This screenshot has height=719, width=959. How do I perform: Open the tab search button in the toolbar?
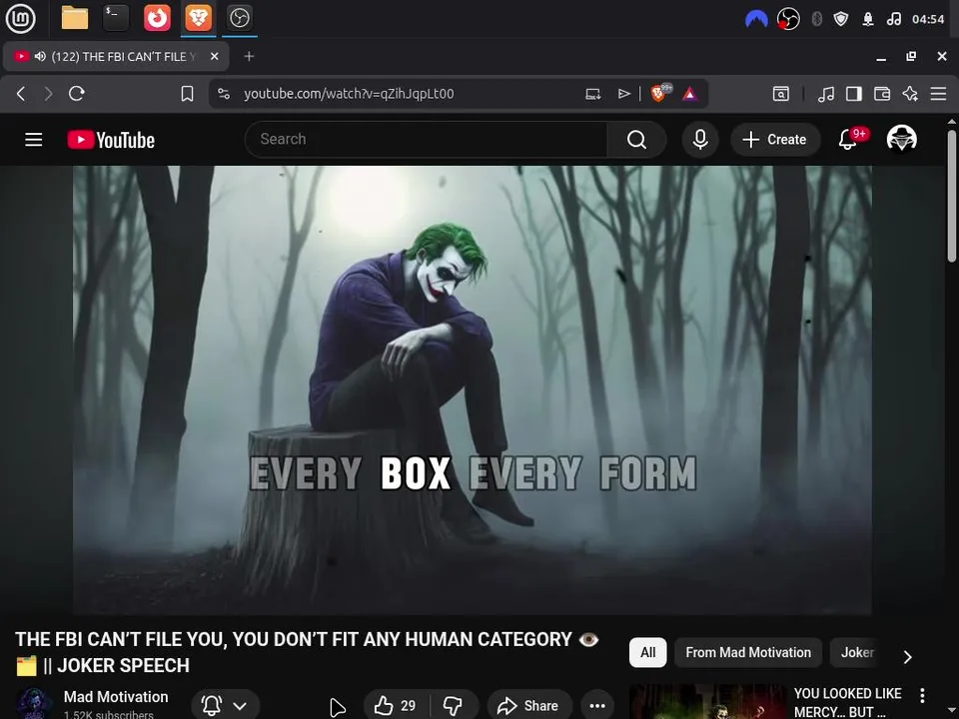point(781,94)
